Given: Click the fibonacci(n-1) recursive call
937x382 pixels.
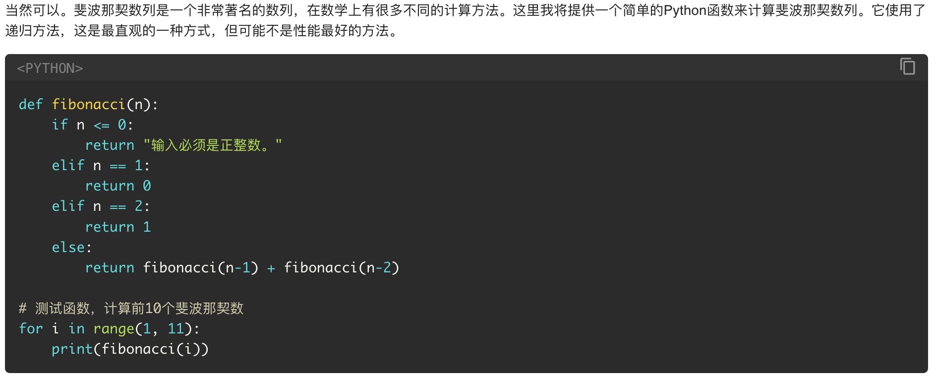Looking at the screenshot, I should [x=201, y=267].
